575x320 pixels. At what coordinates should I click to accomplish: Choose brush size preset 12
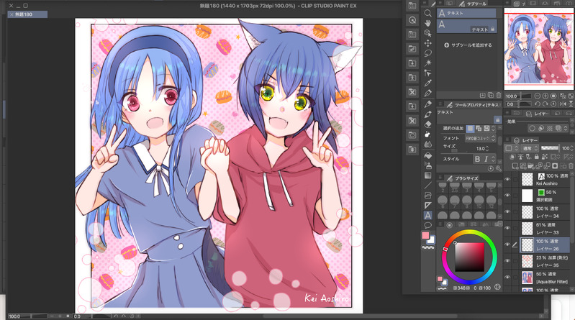491,201
